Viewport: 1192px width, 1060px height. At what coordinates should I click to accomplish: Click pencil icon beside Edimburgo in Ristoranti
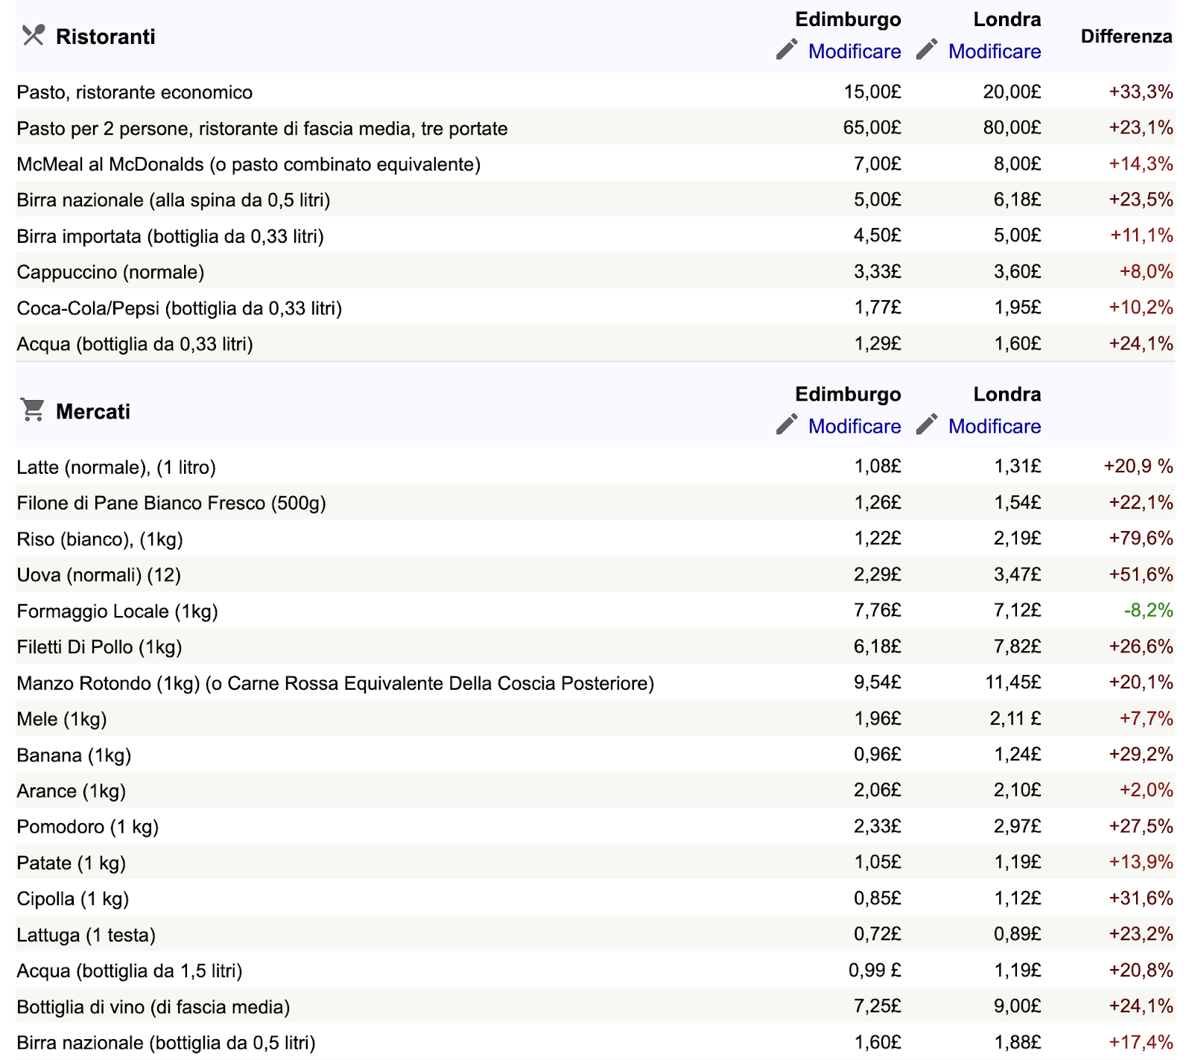(x=787, y=50)
